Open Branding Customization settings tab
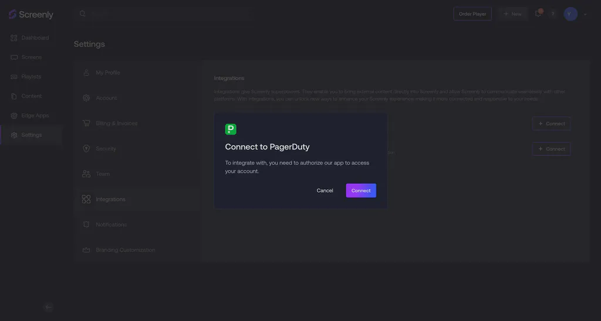The image size is (601, 321). tap(136, 250)
